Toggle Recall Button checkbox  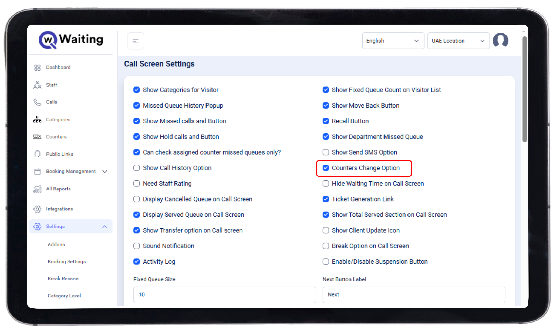[x=326, y=121]
